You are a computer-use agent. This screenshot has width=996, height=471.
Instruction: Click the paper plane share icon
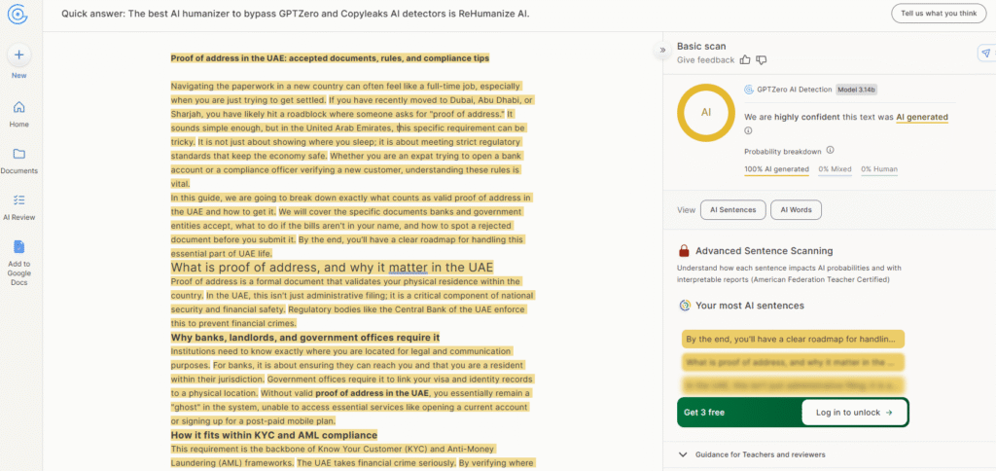(985, 53)
